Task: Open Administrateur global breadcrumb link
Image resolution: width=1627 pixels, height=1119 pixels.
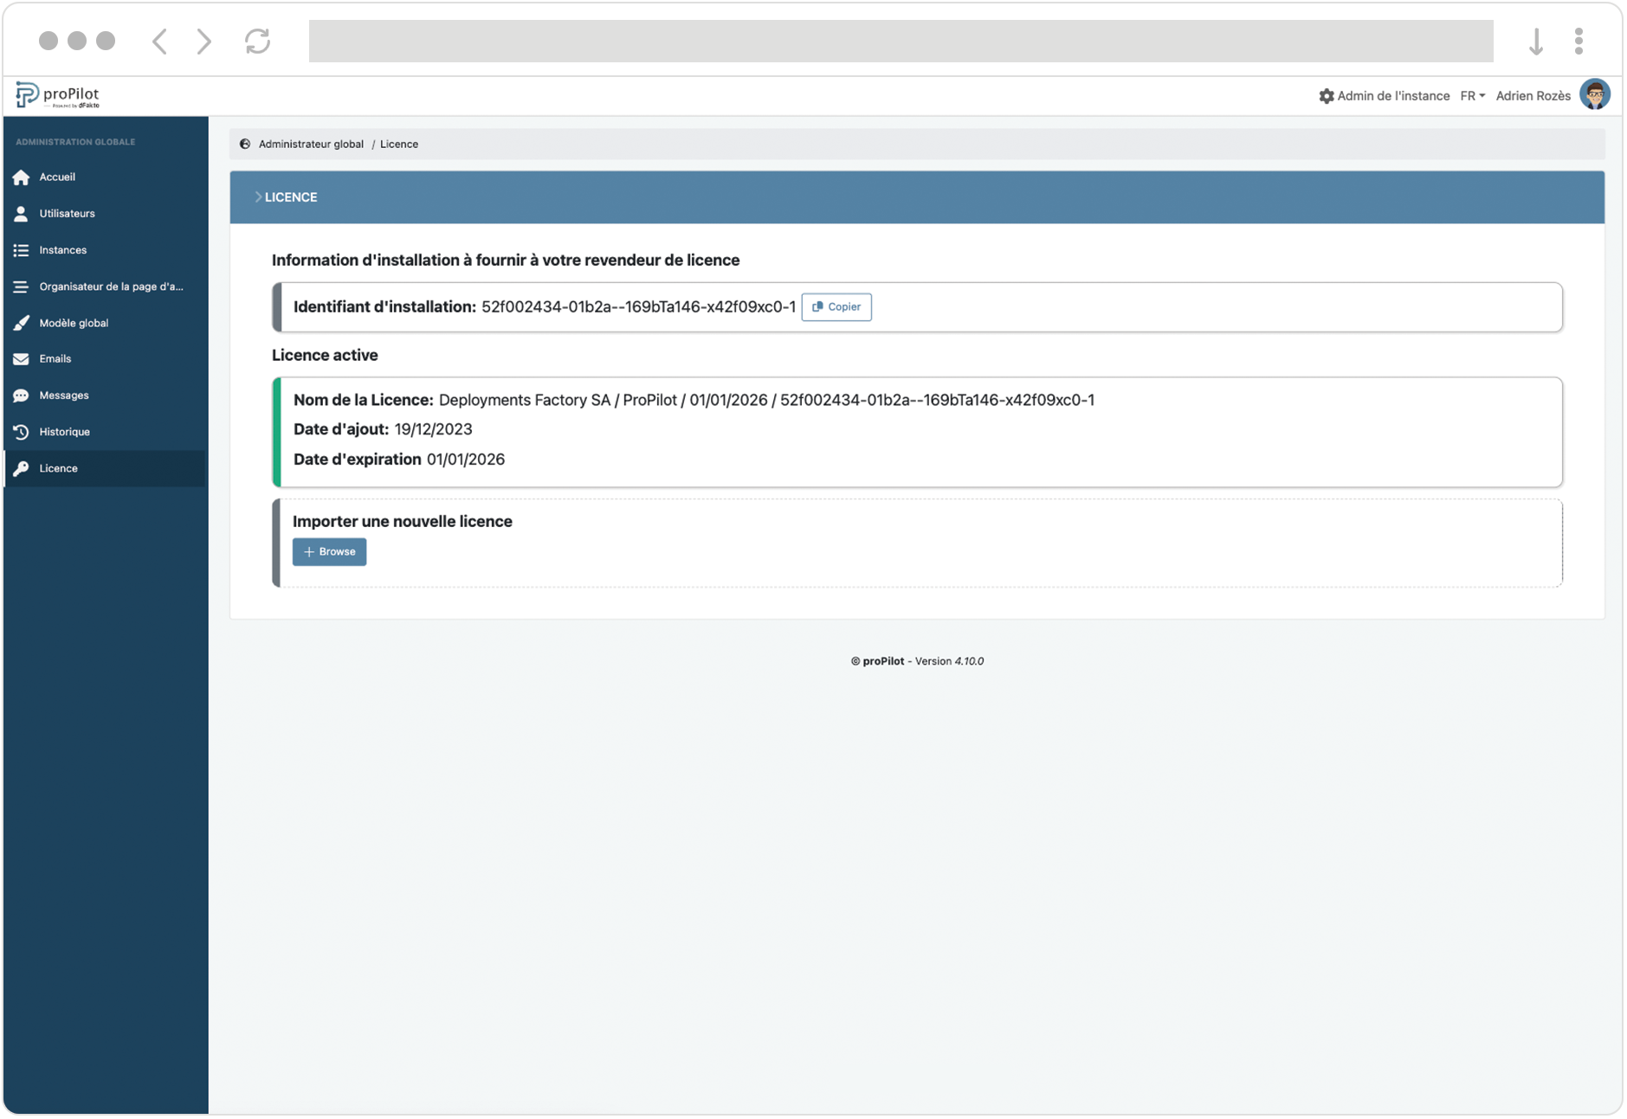Action: point(309,144)
